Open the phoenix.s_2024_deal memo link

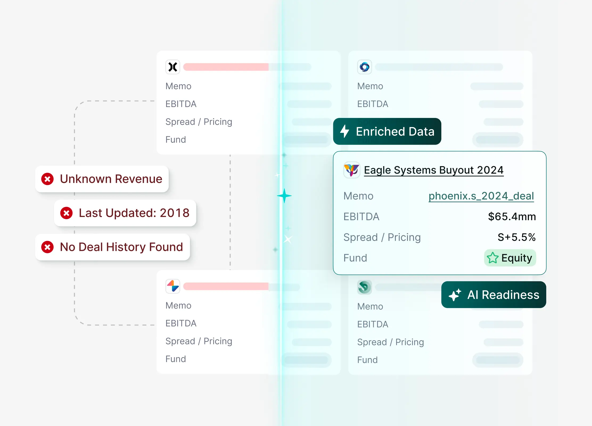tap(481, 196)
